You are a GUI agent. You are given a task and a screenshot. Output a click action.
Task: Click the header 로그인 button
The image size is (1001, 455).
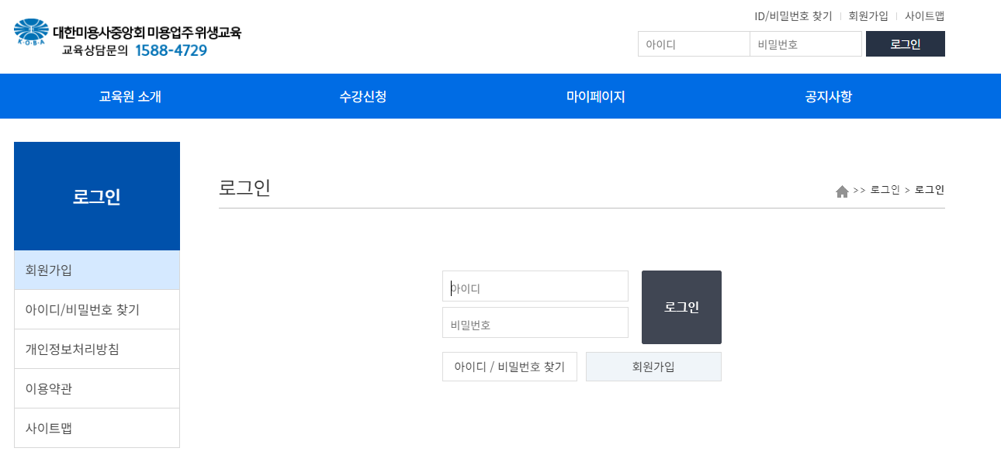click(x=906, y=44)
